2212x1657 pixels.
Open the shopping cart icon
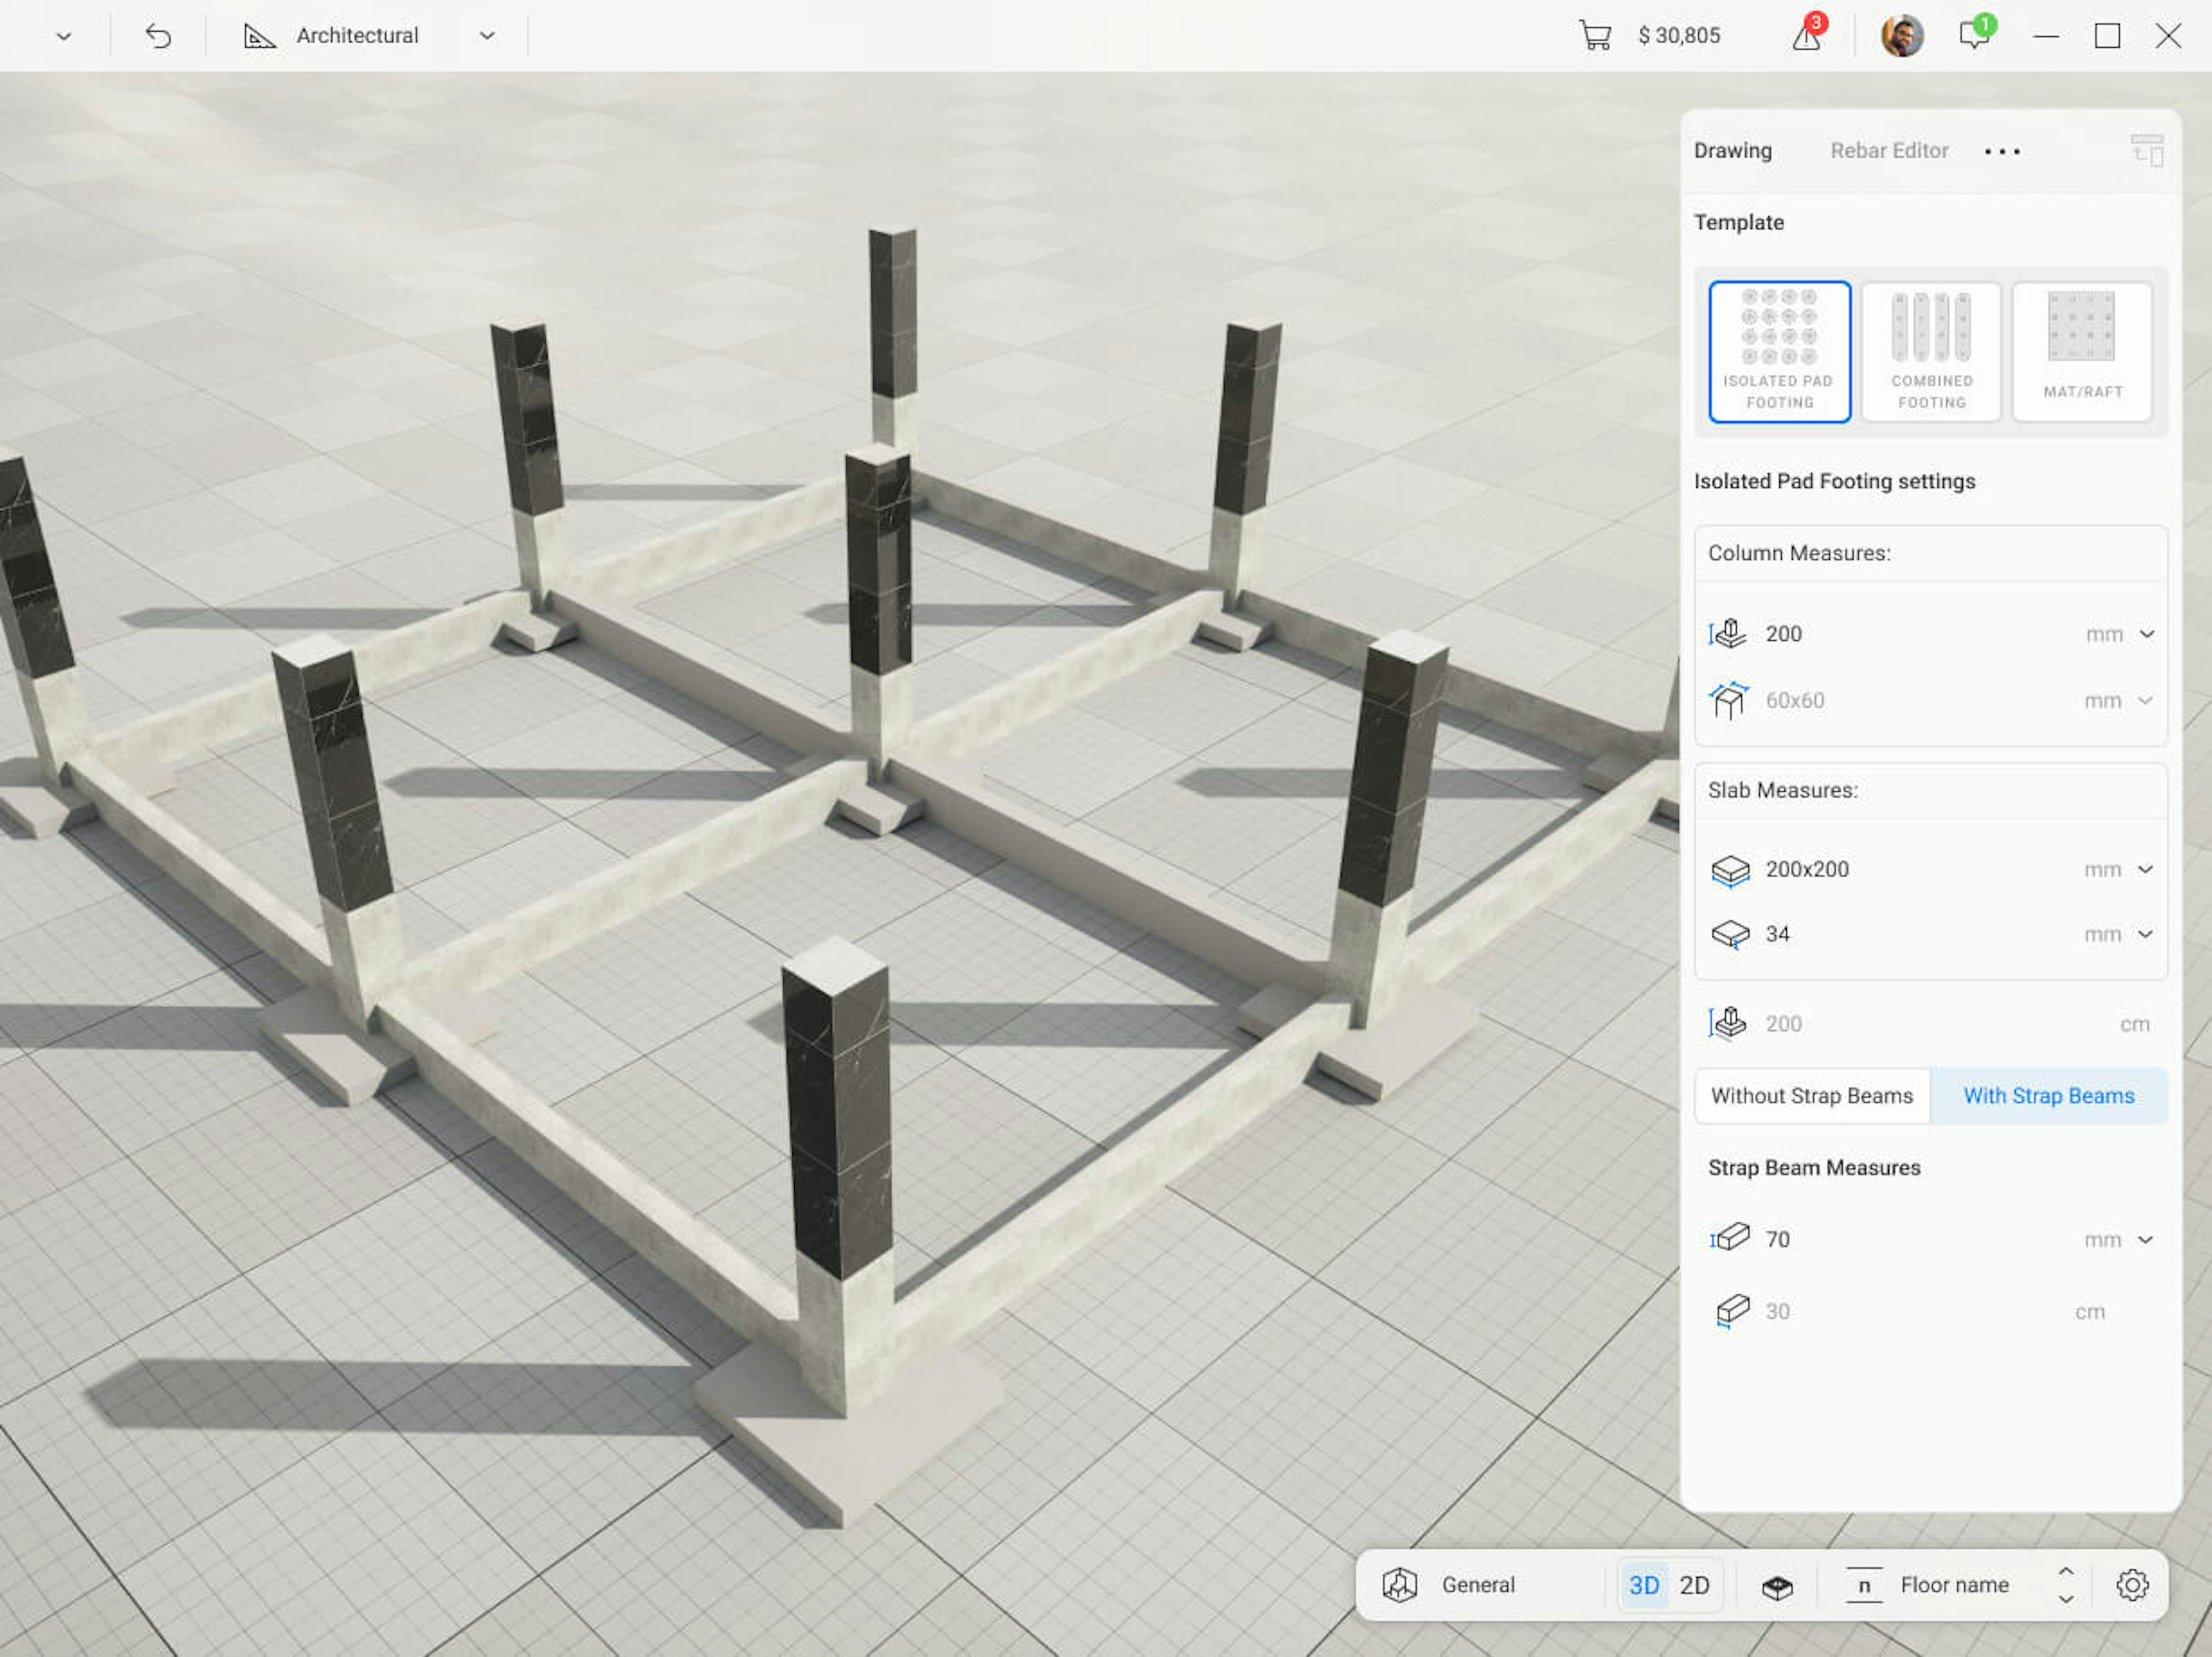click(x=1595, y=36)
